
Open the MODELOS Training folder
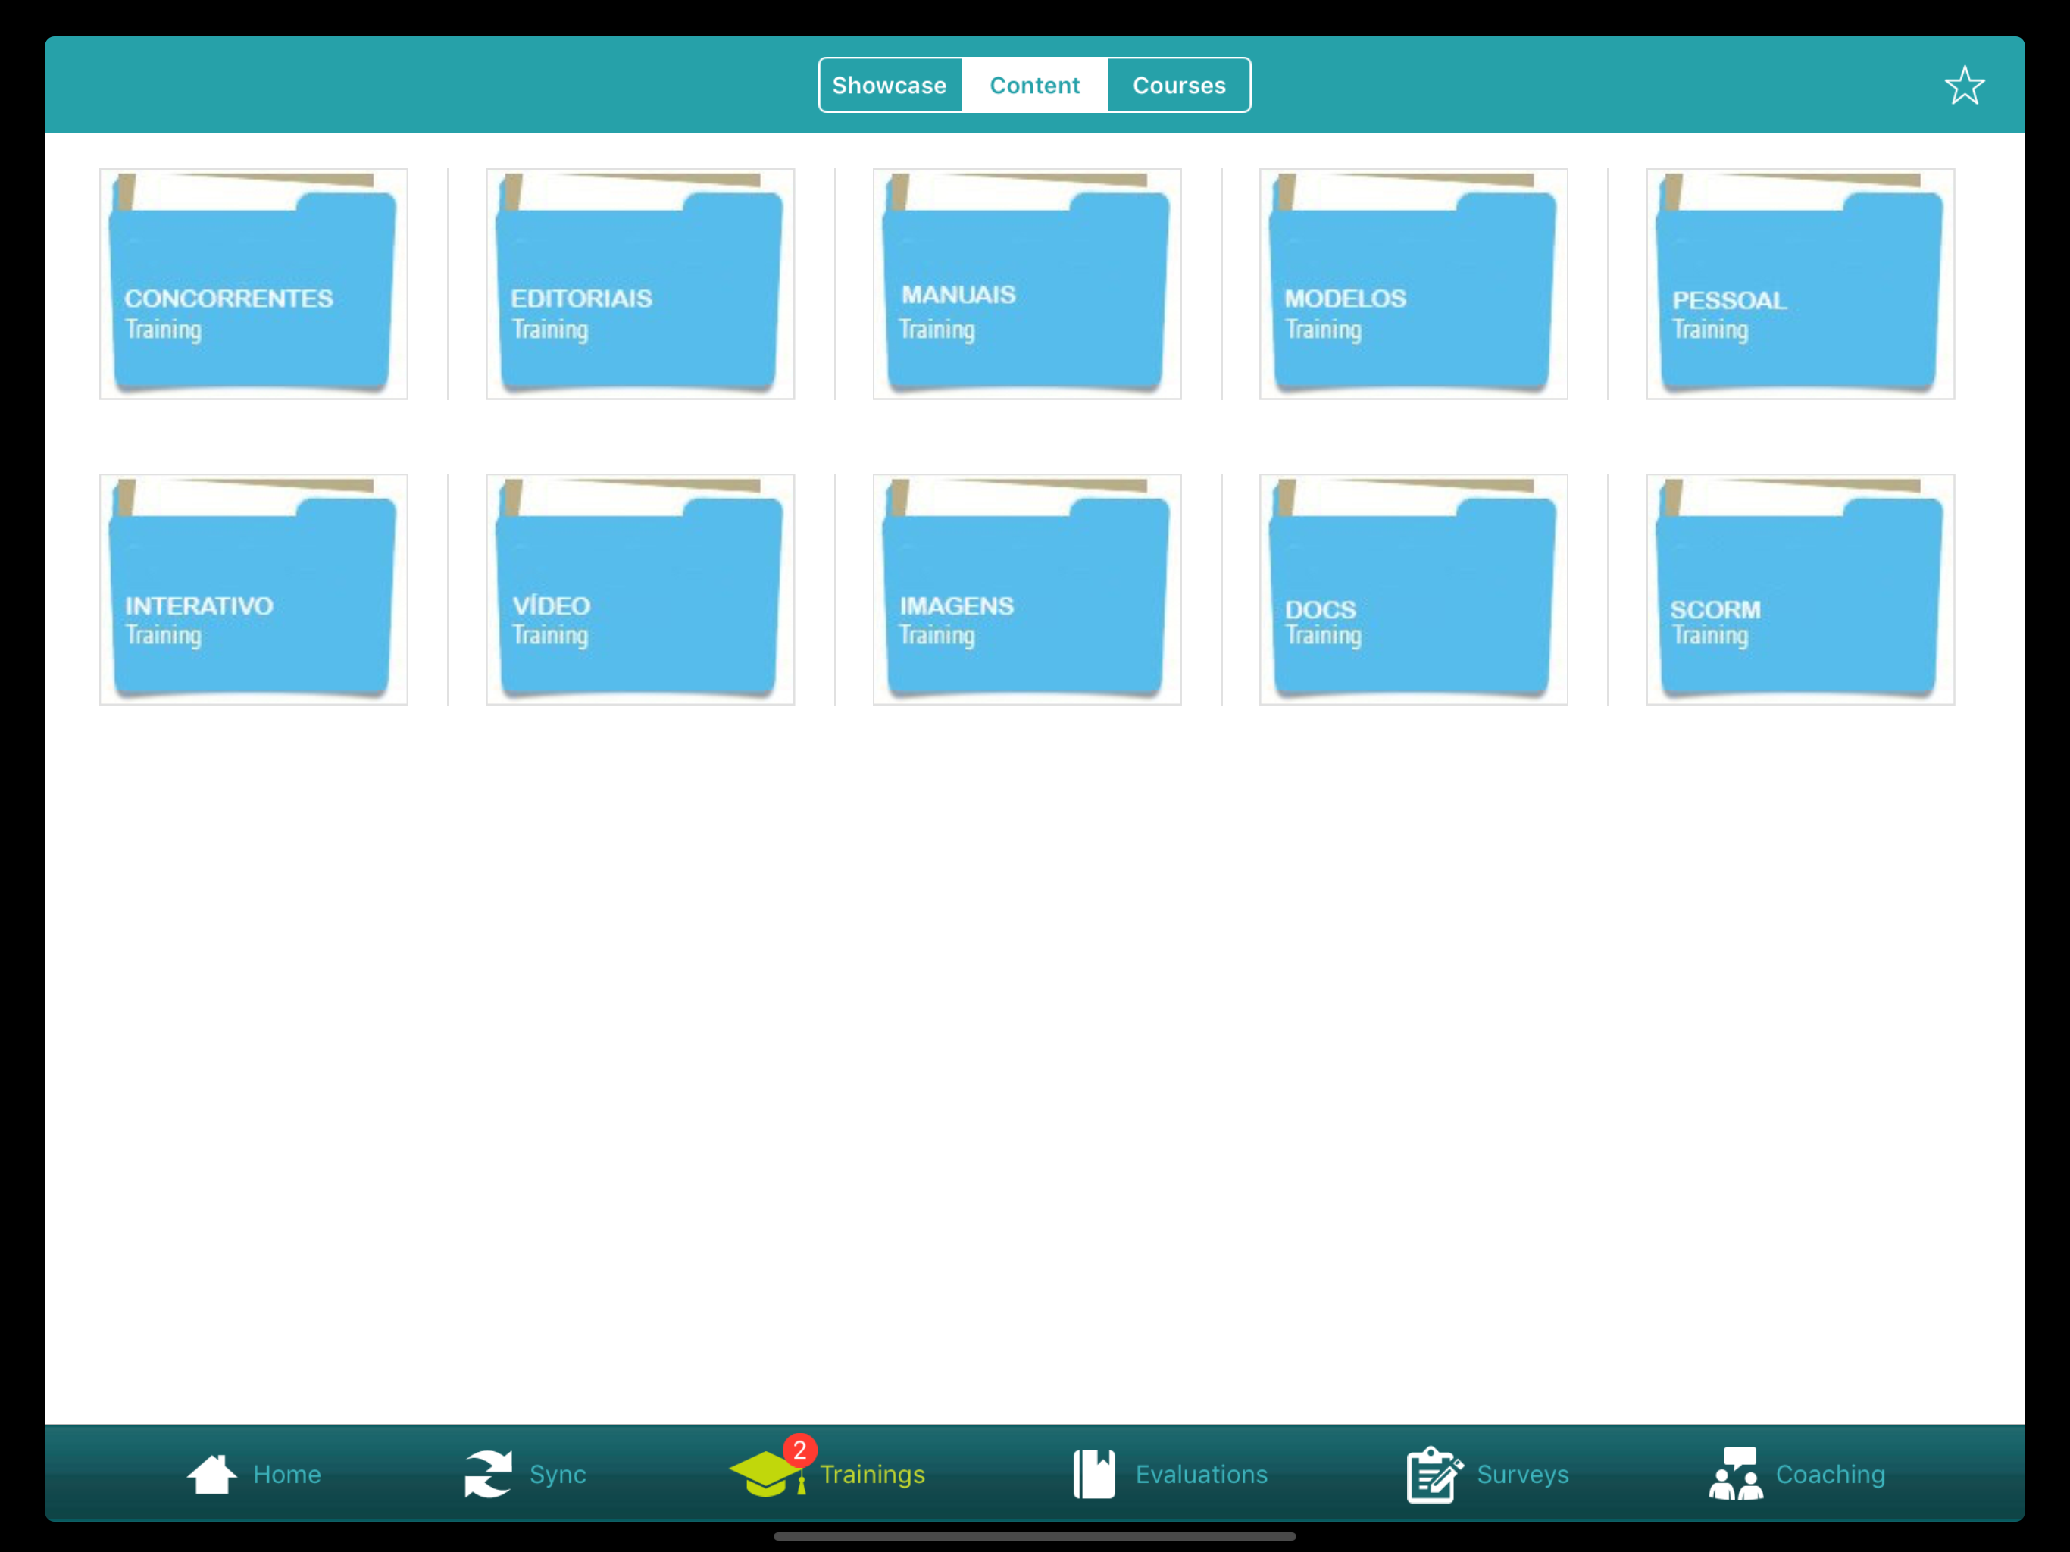1413,283
